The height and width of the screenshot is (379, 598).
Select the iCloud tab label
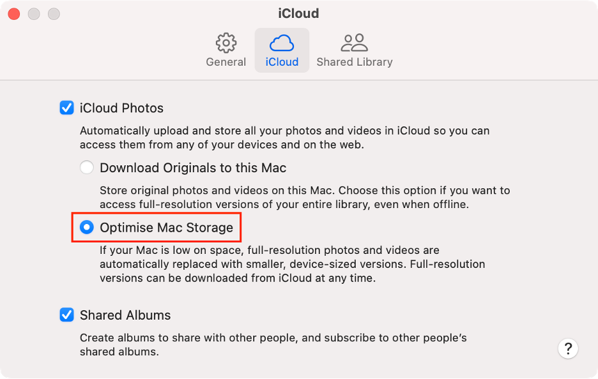282,61
